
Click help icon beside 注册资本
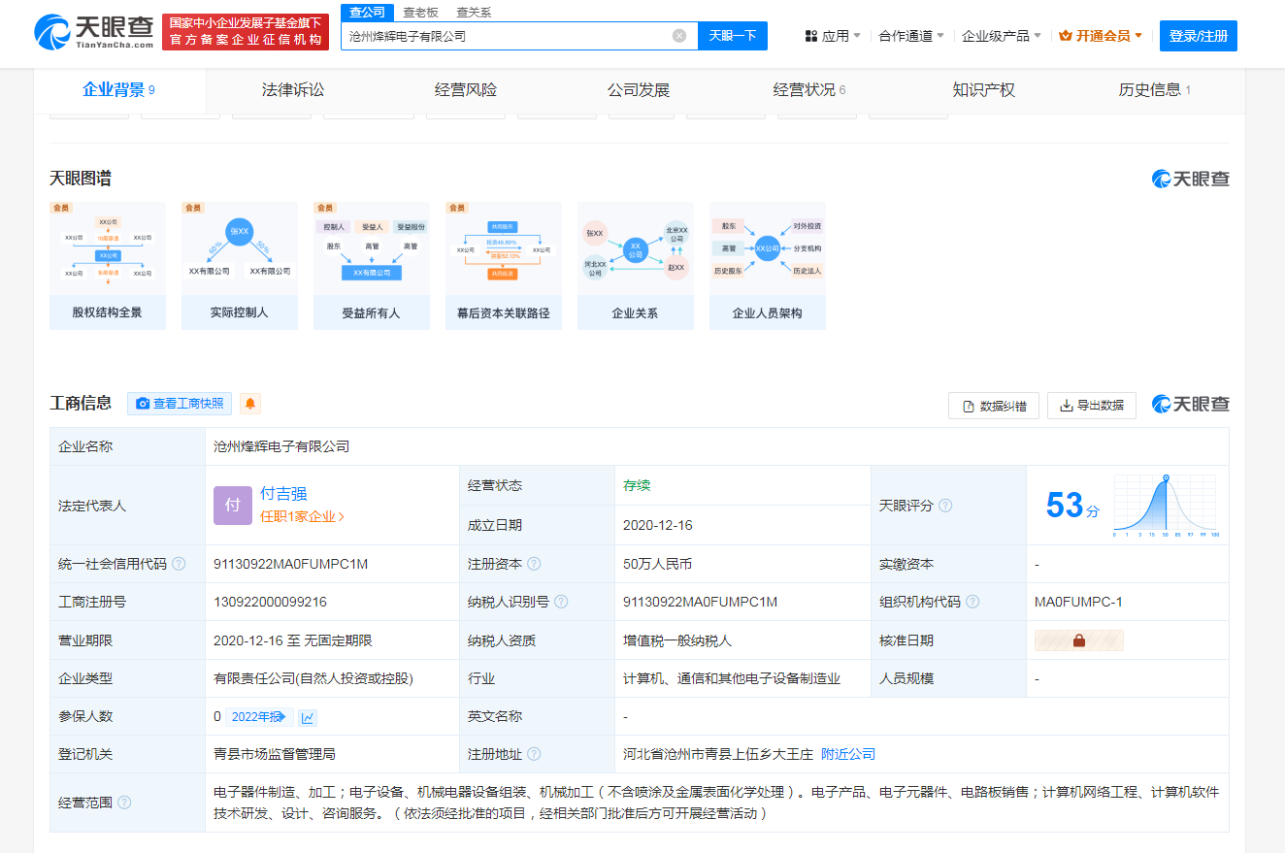coord(534,564)
